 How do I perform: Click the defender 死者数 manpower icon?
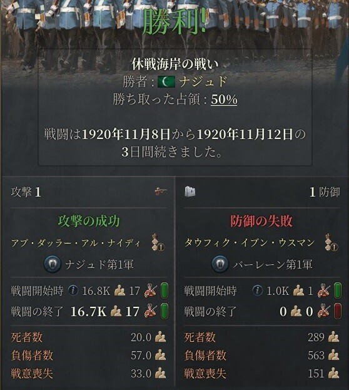click(x=333, y=337)
